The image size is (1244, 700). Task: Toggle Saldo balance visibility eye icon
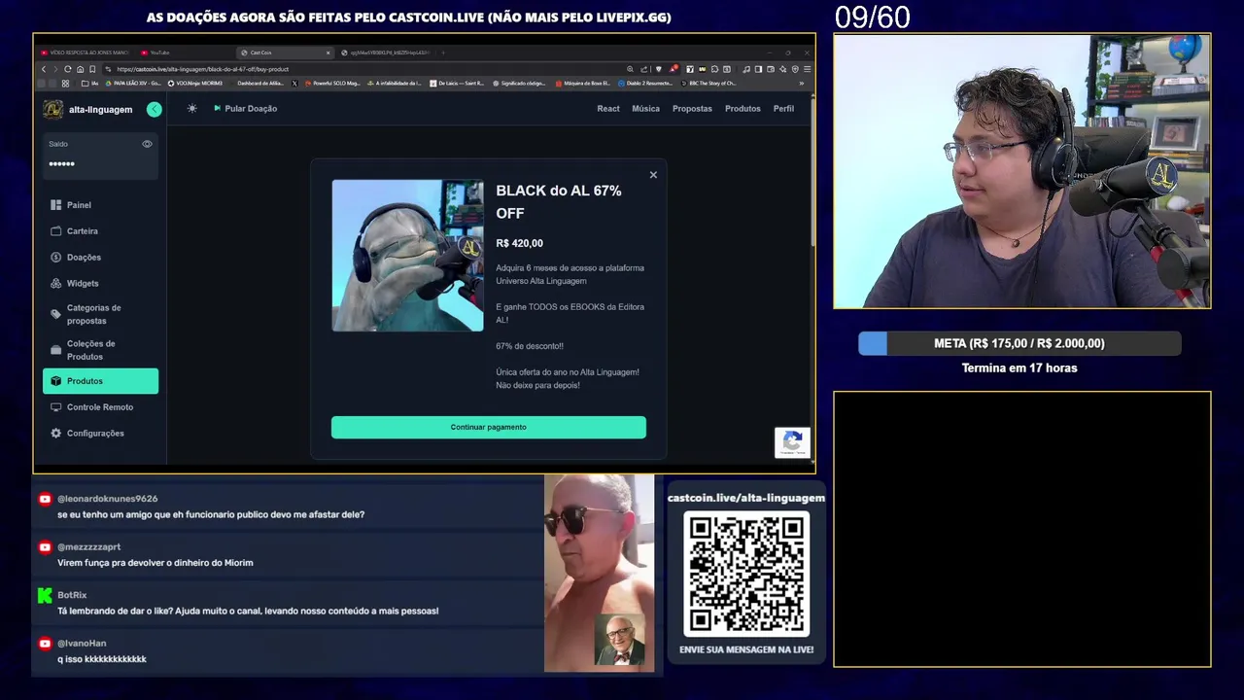point(147,144)
